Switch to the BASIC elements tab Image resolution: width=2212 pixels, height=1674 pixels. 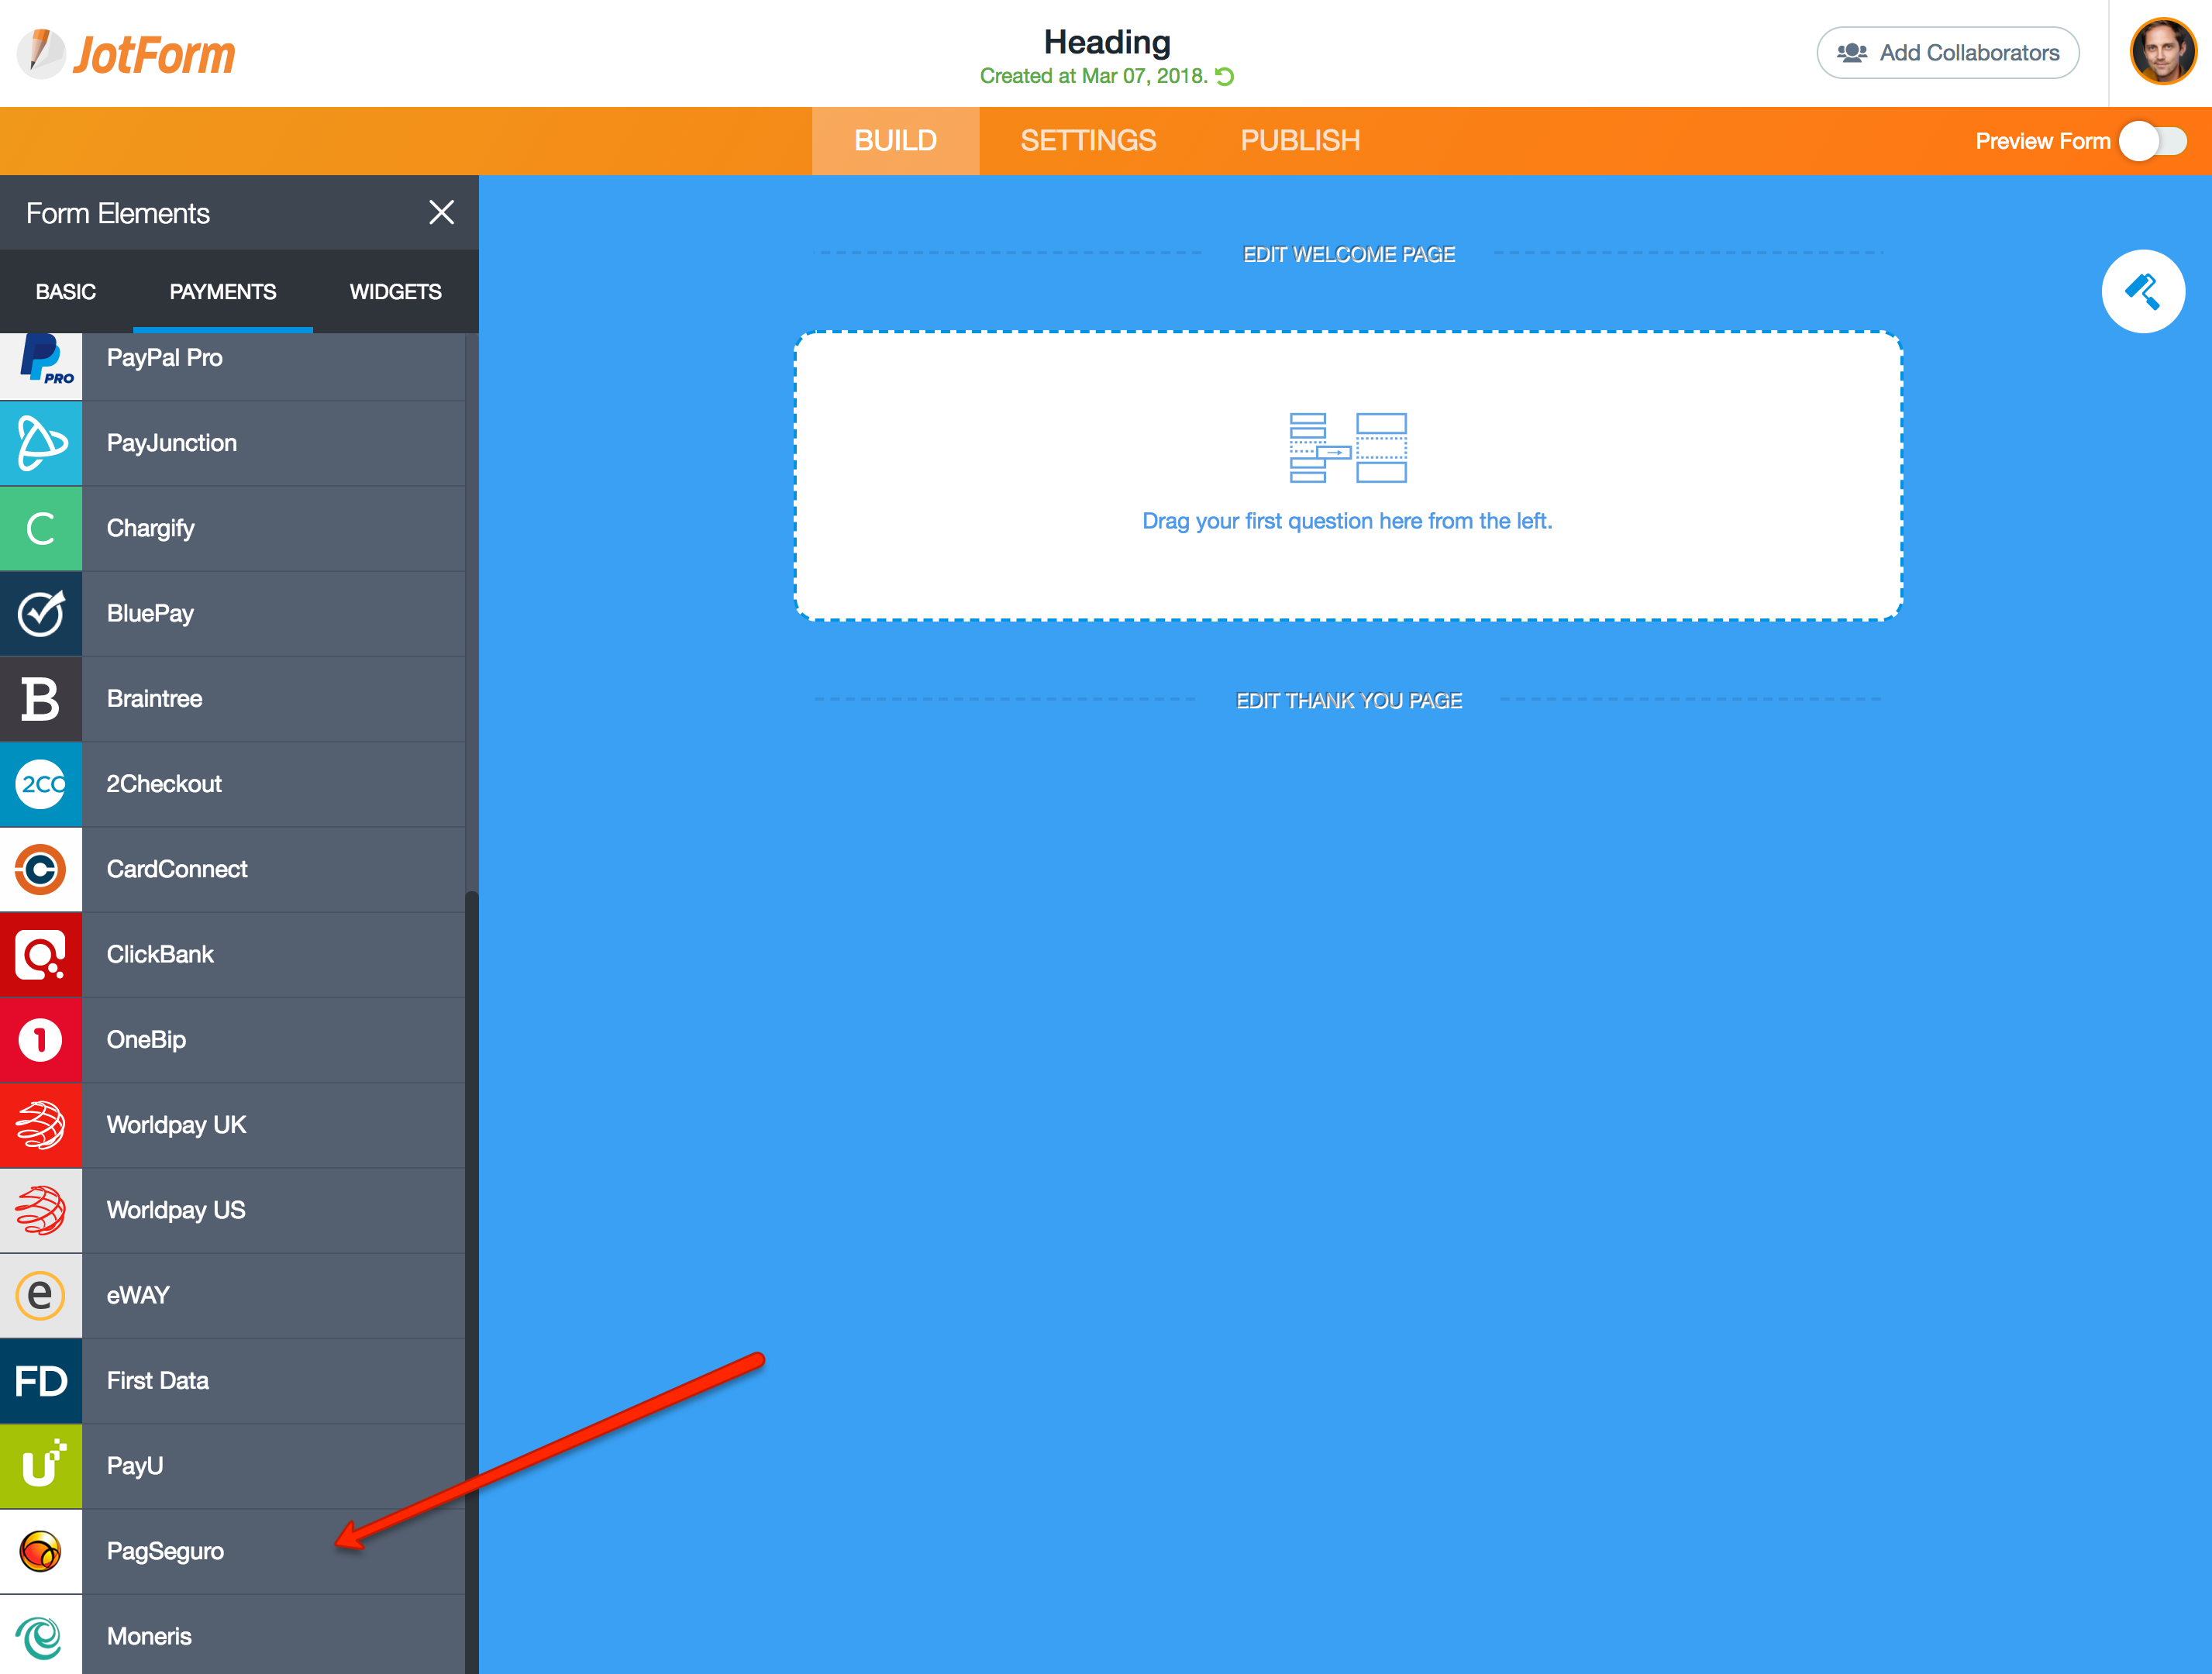point(66,292)
